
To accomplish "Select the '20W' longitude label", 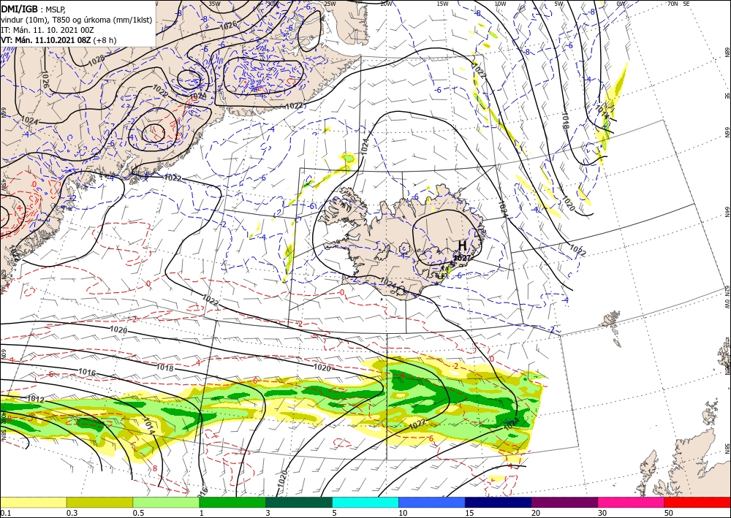I will 386,4.
